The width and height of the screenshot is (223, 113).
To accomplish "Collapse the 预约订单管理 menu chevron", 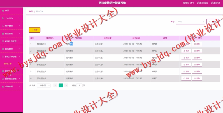I will pyautogui.click(x=19, y=56).
